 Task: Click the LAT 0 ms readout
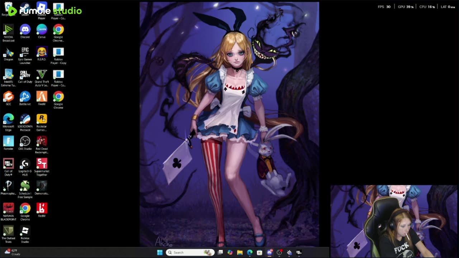tap(448, 7)
